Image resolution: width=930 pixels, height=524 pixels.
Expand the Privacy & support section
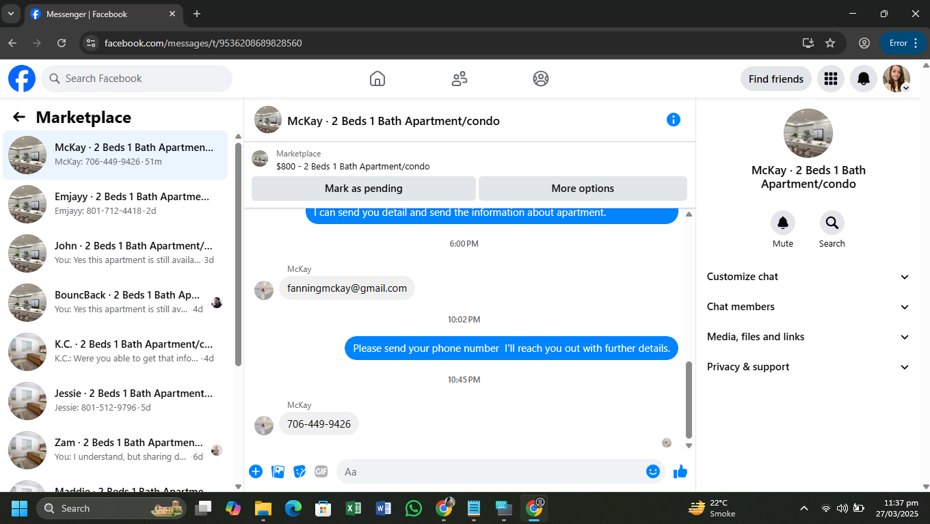point(808,367)
